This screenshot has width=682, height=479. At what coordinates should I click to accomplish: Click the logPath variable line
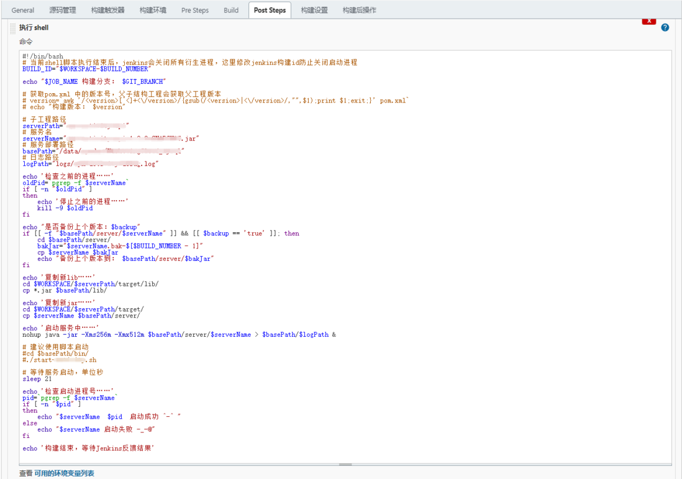pyautogui.click(x=91, y=163)
